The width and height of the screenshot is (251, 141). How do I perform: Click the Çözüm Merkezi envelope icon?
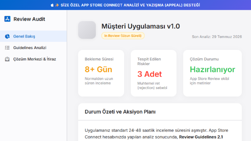(x=7, y=59)
